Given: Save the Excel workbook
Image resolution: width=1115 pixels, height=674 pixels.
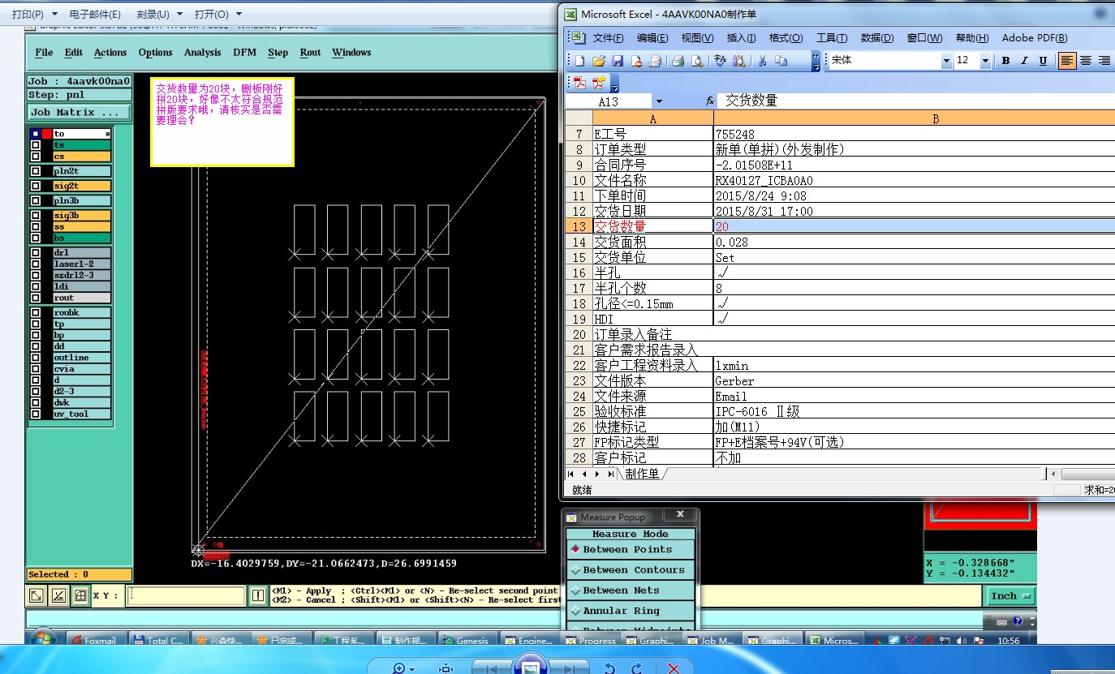Looking at the screenshot, I should 618,61.
